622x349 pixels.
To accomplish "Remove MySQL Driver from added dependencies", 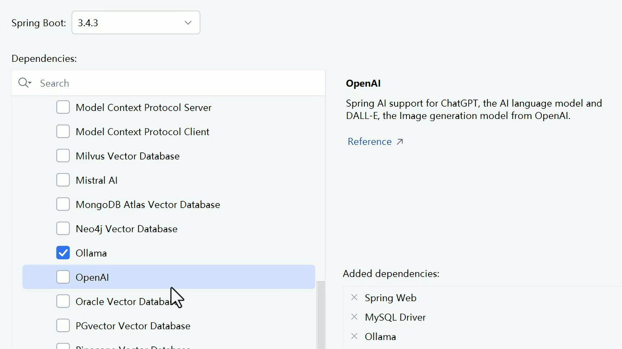I will [354, 317].
